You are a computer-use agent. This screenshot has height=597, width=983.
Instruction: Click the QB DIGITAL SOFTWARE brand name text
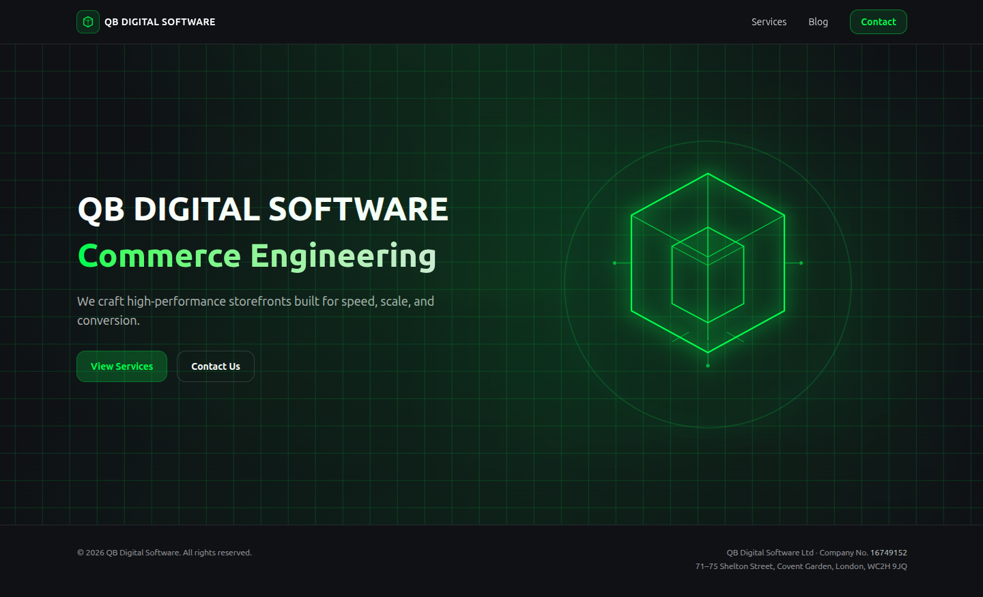[160, 21]
